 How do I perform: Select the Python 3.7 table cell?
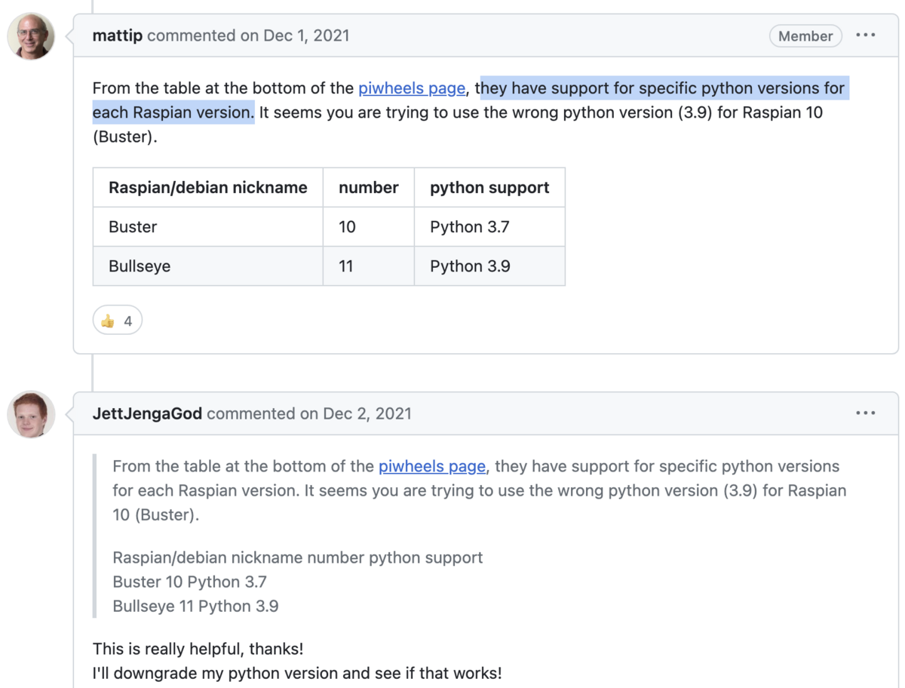click(x=470, y=227)
